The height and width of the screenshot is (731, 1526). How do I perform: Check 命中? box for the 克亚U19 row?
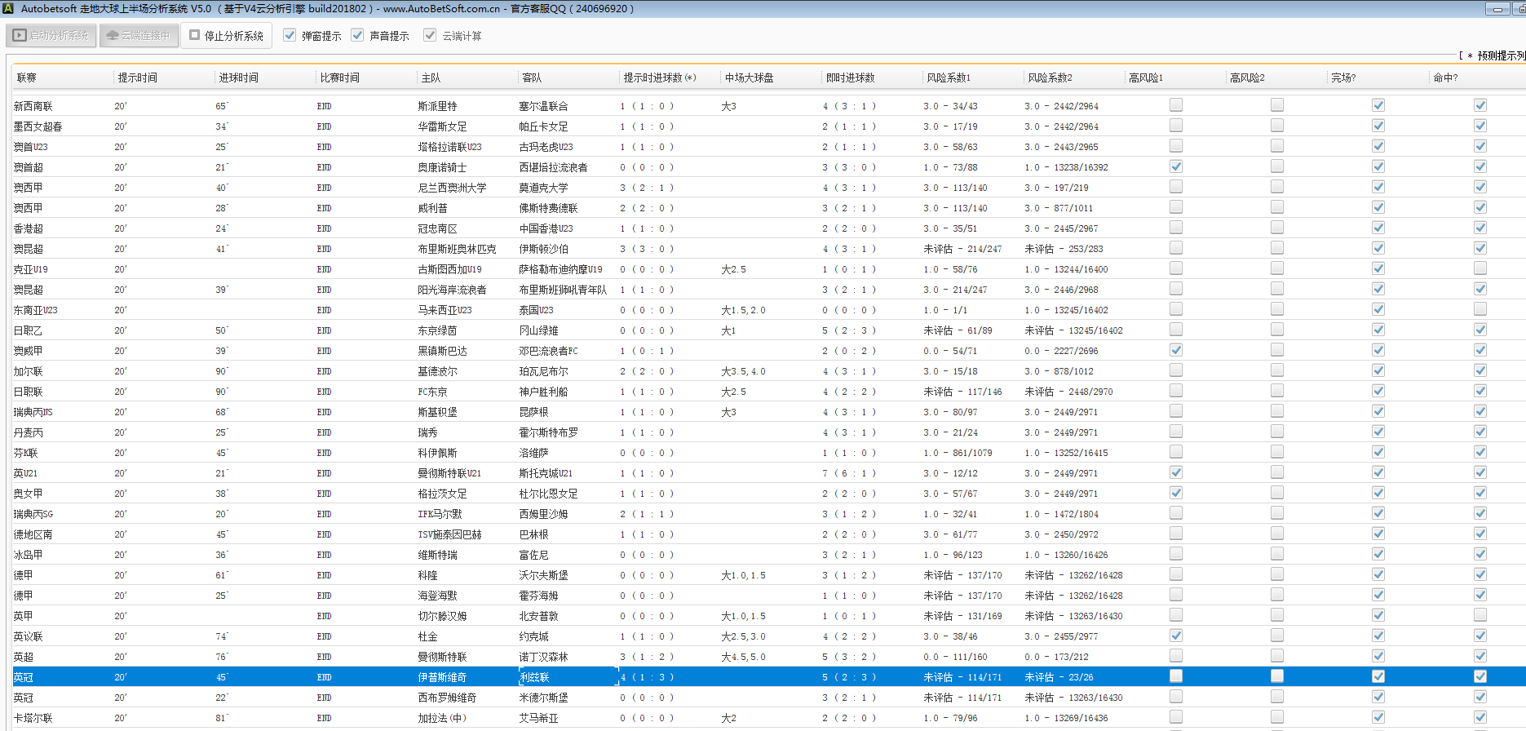(x=1480, y=268)
